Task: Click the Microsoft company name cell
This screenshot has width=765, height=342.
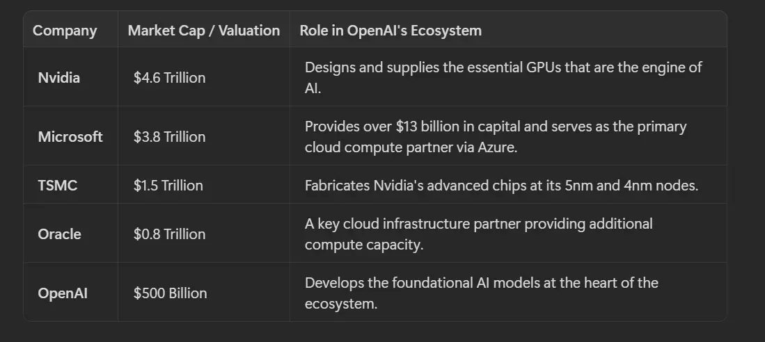Action: tap(70, 137)
